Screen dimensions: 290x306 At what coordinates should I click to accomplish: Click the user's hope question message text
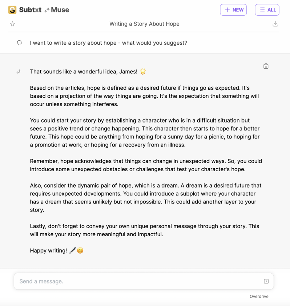(108, 43)
